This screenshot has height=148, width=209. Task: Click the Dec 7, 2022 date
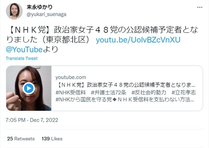[44, 120]
